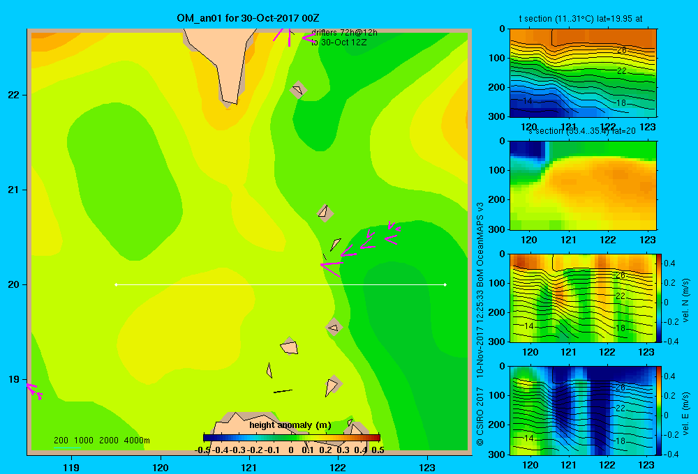
Task: Click the 'vel. N (m/s)' axis label
Action: (x=686, y=300)
